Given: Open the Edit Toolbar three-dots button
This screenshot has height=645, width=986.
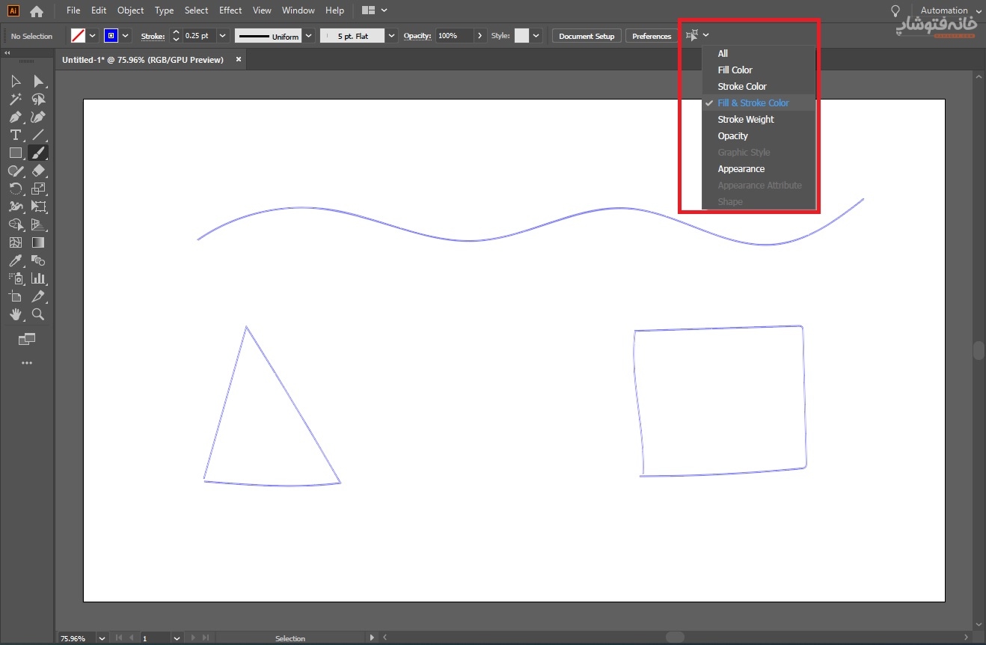Looking at the screenshot, I should coord(27,363).
